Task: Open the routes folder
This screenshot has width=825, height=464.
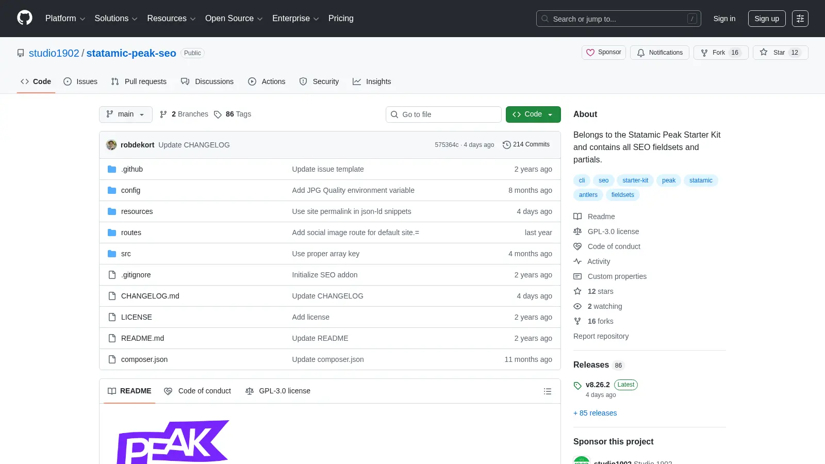Action: (x=131, y=233)
